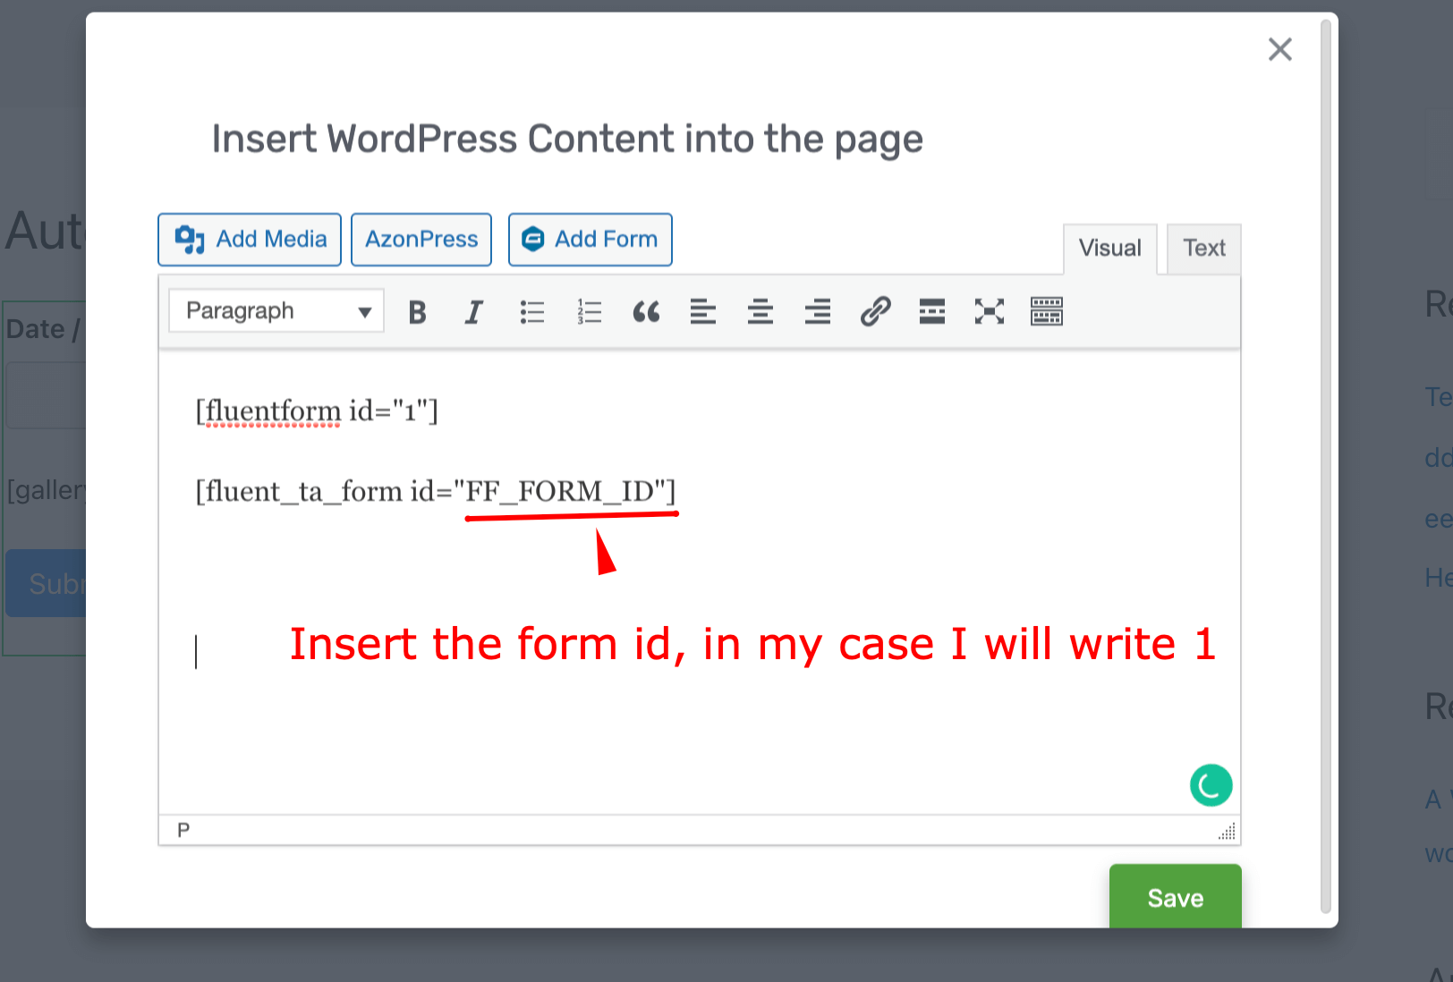The width and height of the screenshot is (1453, 982).
Task: Open the Add Form dialog
Action: [591, 240]
